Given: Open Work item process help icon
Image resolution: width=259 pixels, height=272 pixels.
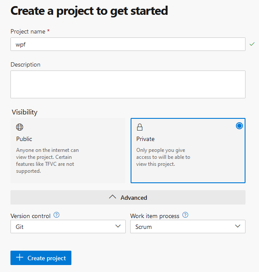Looking at the screenshot, I should [x=185, y=215].
